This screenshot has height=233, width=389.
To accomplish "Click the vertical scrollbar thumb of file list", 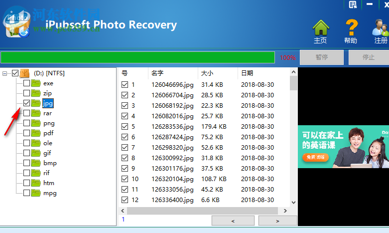I will (x=293, y=83).
